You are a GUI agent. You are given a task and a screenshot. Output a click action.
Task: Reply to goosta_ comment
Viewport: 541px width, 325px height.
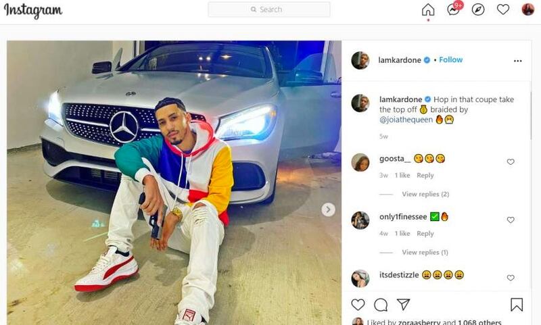[x=425, y=176]
